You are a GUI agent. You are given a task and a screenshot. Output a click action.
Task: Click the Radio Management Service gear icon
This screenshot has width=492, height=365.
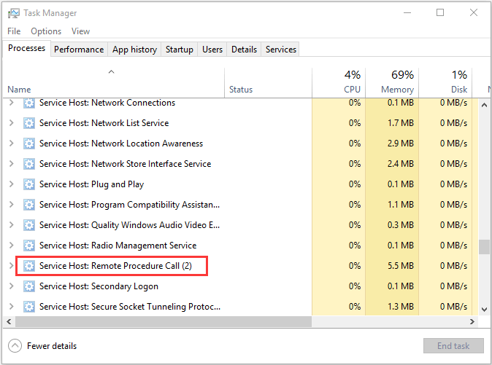[29, 246]
